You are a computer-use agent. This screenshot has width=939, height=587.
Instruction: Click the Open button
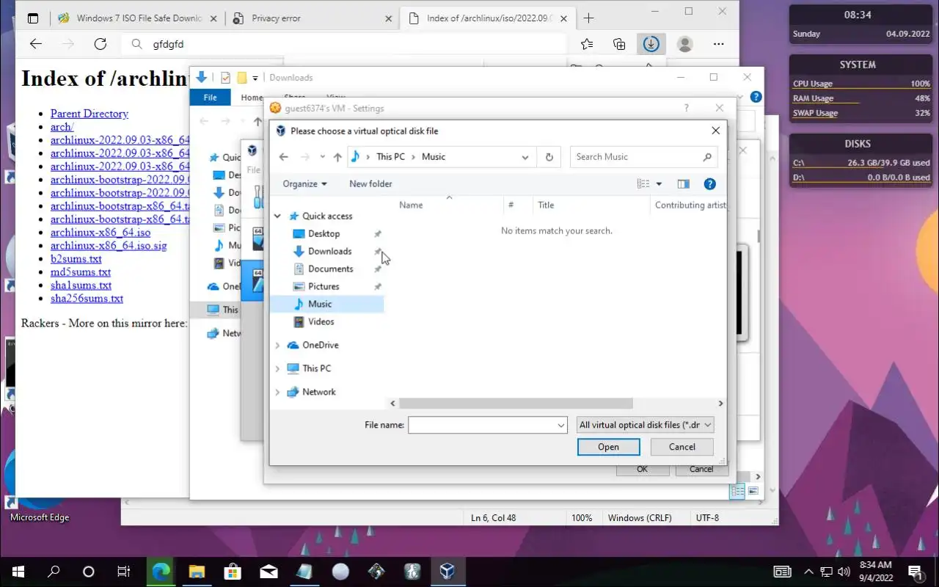point(608,447)
